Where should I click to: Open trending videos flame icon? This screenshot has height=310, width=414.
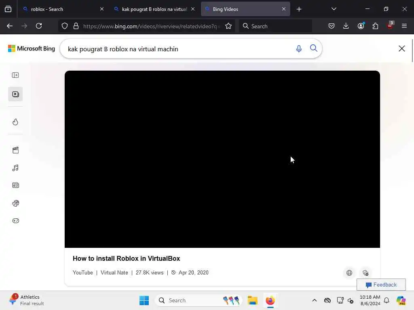pyautogui.click(x=15, y=122)
